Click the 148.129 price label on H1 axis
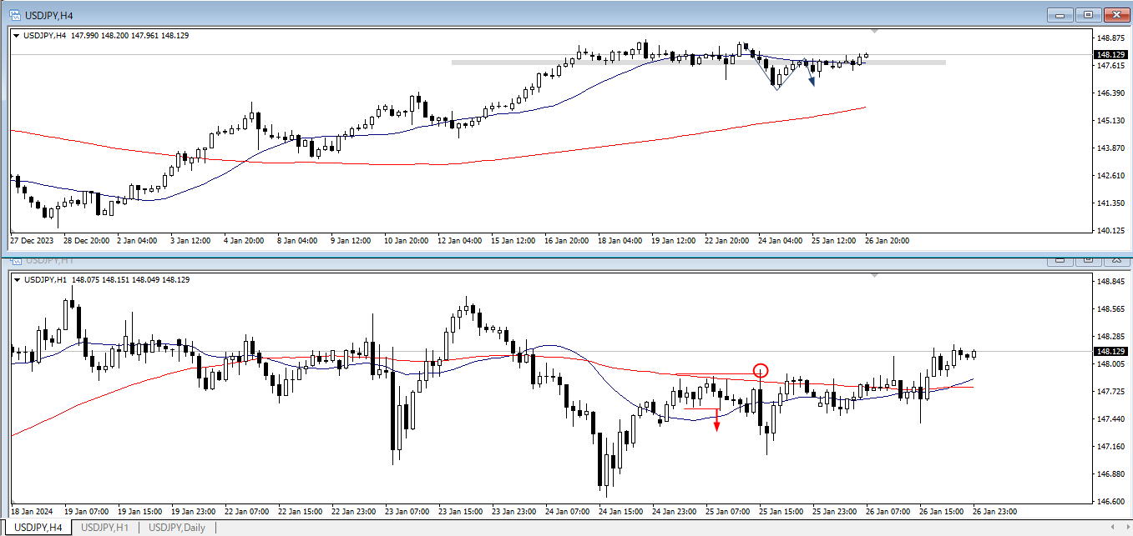 point(1110,352)
